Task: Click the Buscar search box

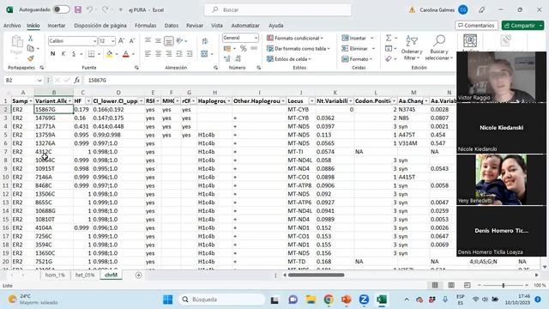Action: pyautogui.click(x=278, y=9)
